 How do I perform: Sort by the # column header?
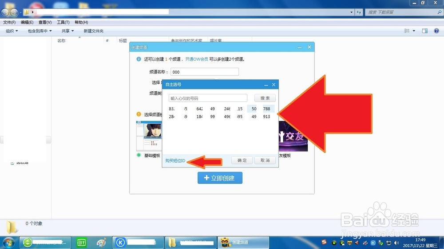107,41
